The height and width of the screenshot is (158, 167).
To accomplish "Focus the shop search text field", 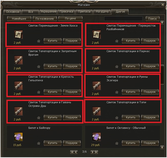I will (x=123, y=19).
